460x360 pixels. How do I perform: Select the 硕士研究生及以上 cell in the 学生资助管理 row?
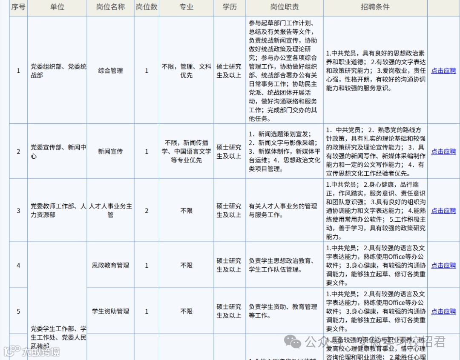coord(230,311)
